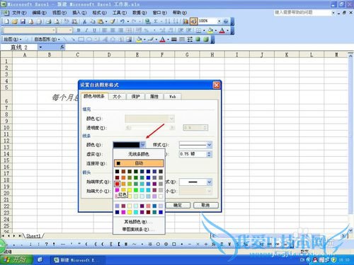Click the 开始 (Start) button
The image size is (354, 265).
(16, 260)
